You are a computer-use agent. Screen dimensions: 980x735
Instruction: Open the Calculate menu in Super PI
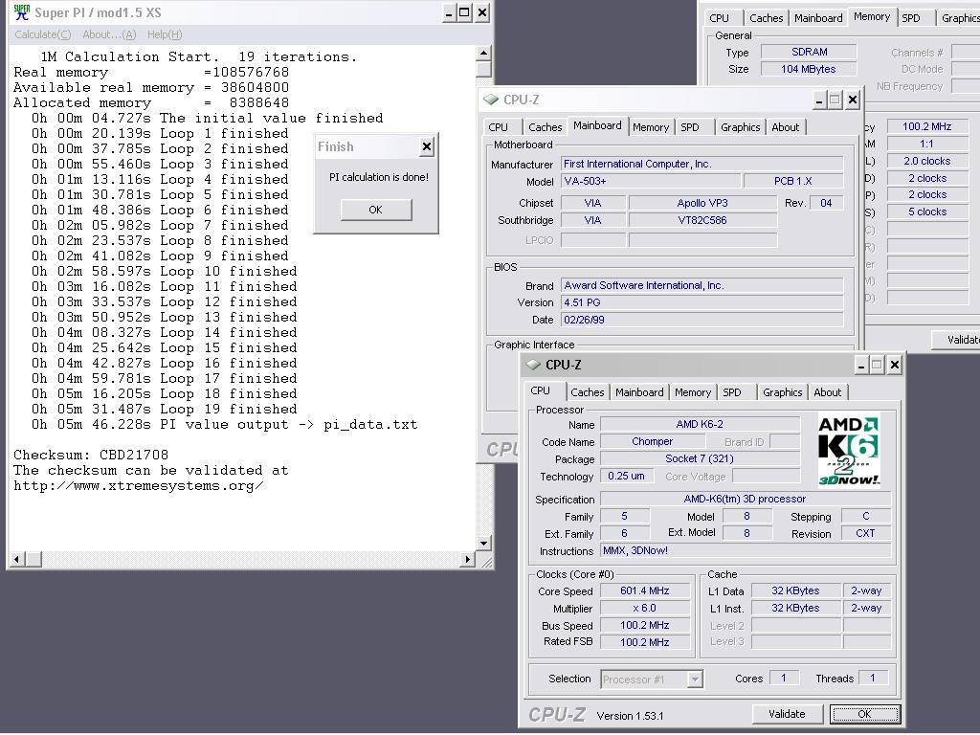click(x=42, y=34)
